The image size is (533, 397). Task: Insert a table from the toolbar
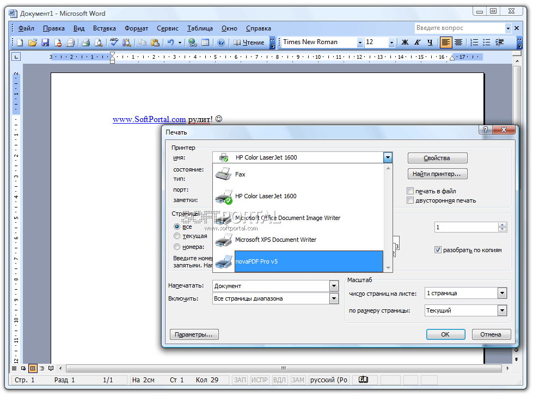205,42
